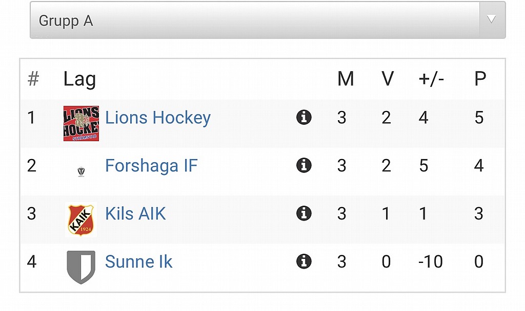This screenshot has width=525, height=311.
Task: Click the Lag column header
Action: click(x=79, y=79)
